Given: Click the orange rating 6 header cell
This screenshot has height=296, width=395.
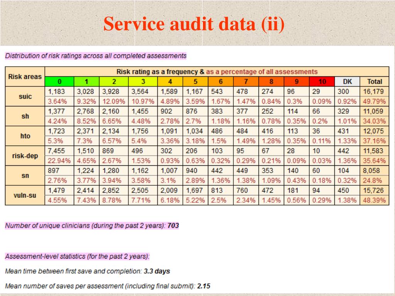Looking at the screenshot, I should pyautogui.click(x=221, y=82).
